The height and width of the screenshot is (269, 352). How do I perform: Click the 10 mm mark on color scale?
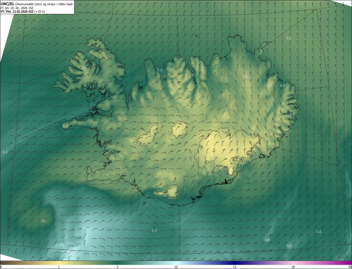176,267
